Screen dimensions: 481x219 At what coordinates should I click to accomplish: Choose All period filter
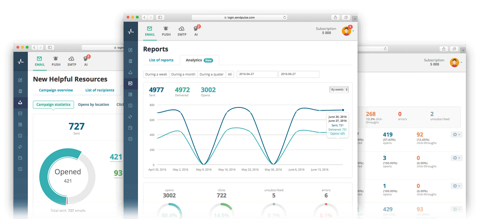tap(230, 74)
